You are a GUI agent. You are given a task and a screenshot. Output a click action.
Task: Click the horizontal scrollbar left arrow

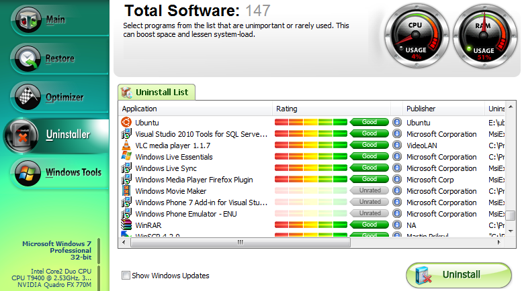point(124,243)
